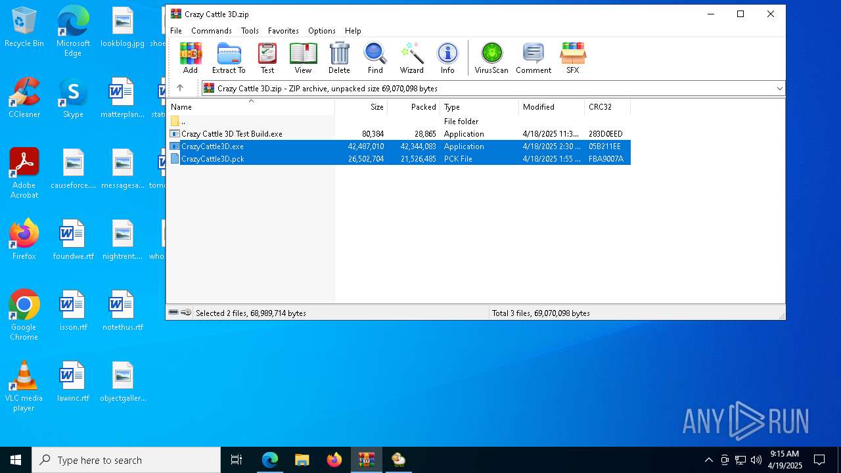Viewport: 841px width, 473px height.
Task: Select the lawinc.rtf desktop document
Action: (x=73, y=382)
